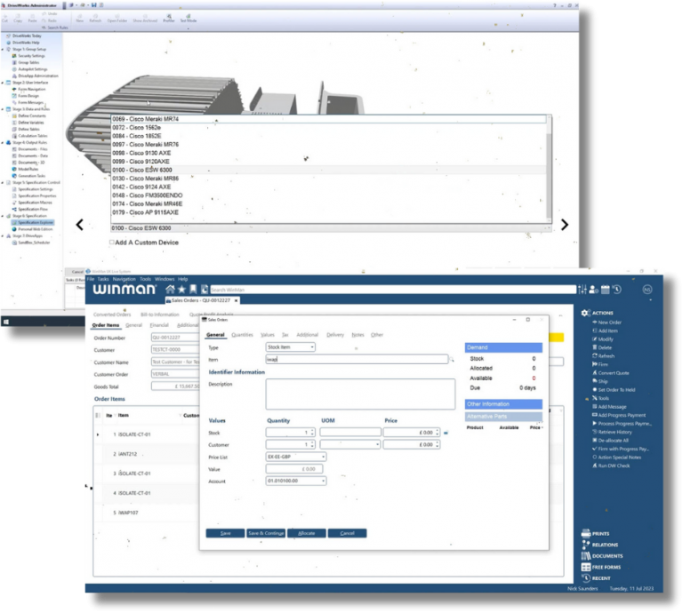This screenshot has height=613, width=683.
Task: Click the Windows Start button
Action: [x=6, y=322]
